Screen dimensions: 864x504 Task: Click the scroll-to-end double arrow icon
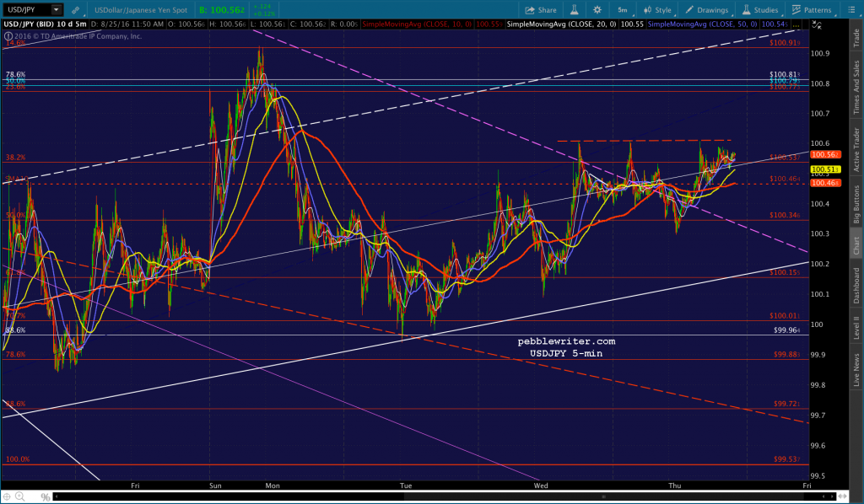click(x=842, y=497)
